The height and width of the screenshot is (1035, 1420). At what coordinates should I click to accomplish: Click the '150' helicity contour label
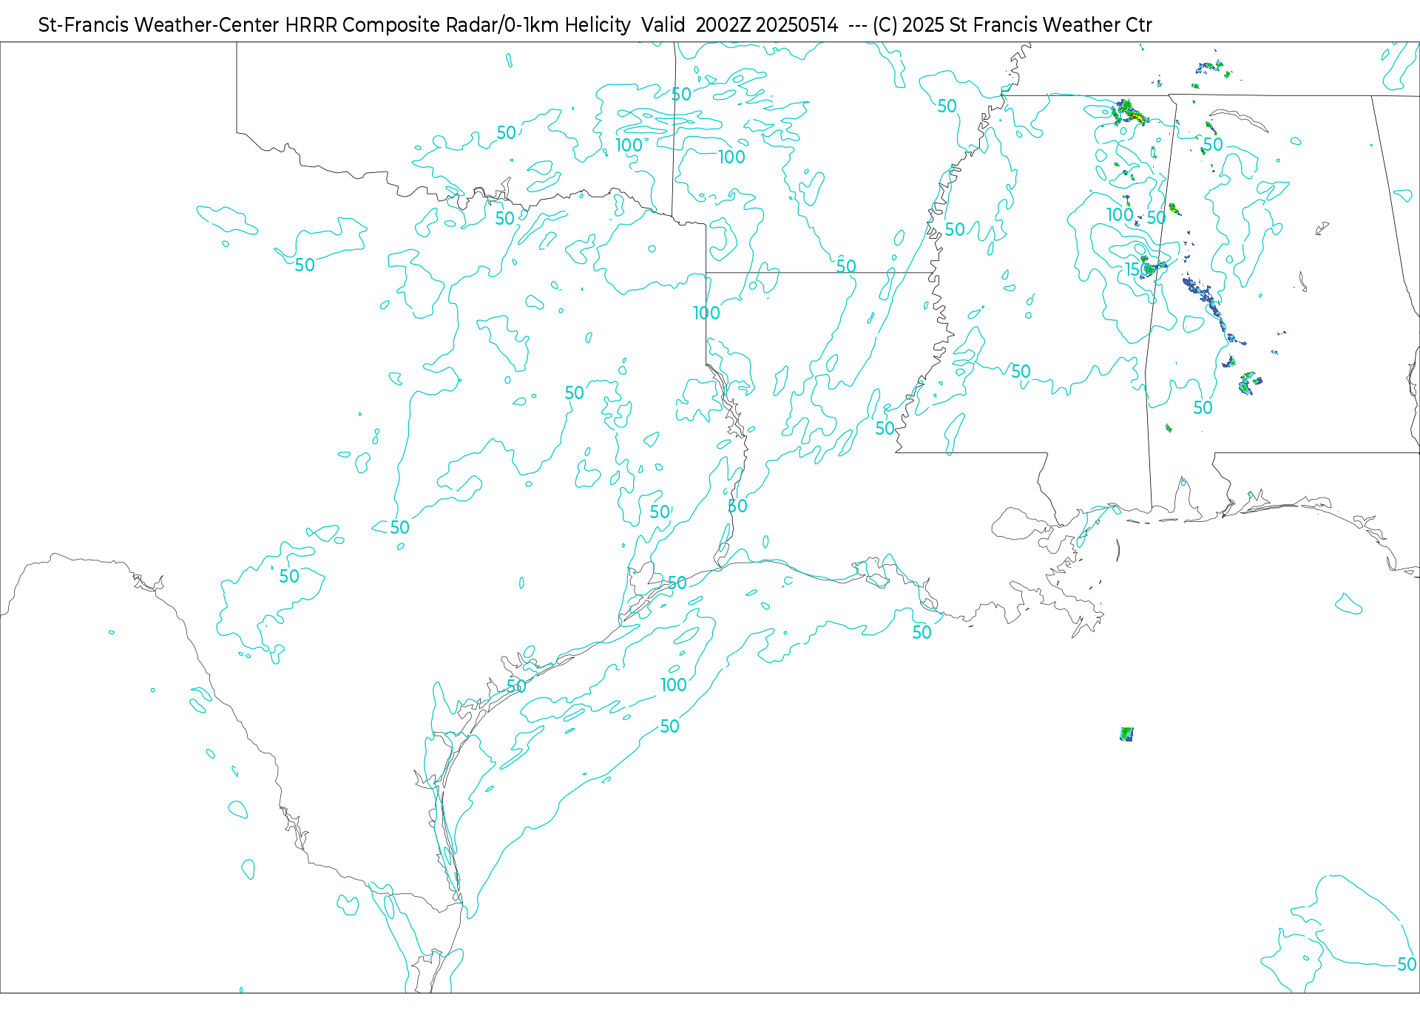1137,269
